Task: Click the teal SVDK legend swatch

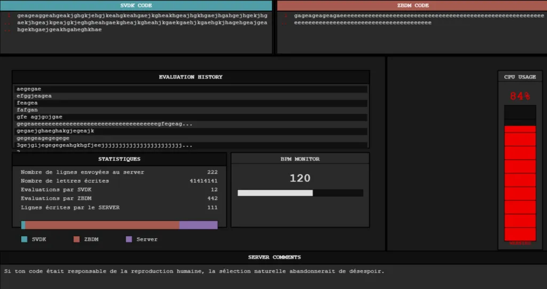Action: [x=24, y=239]
